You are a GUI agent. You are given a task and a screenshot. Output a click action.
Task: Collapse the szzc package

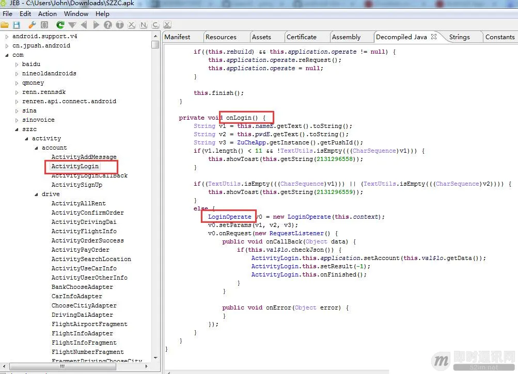[x=17, y=129]
